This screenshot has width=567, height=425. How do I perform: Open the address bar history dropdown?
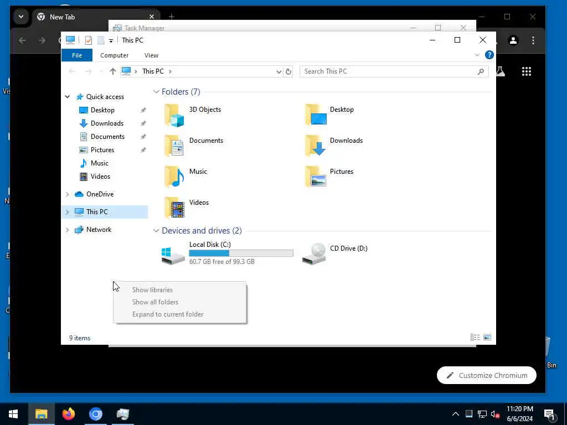click(279, 71)
